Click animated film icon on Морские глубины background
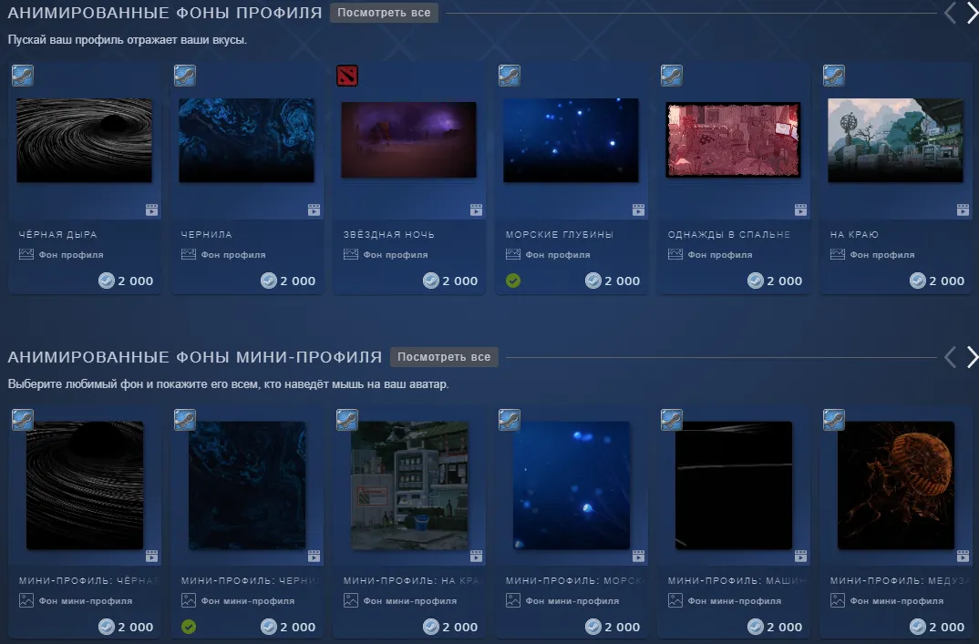979x644 pixels. [638, 210]
